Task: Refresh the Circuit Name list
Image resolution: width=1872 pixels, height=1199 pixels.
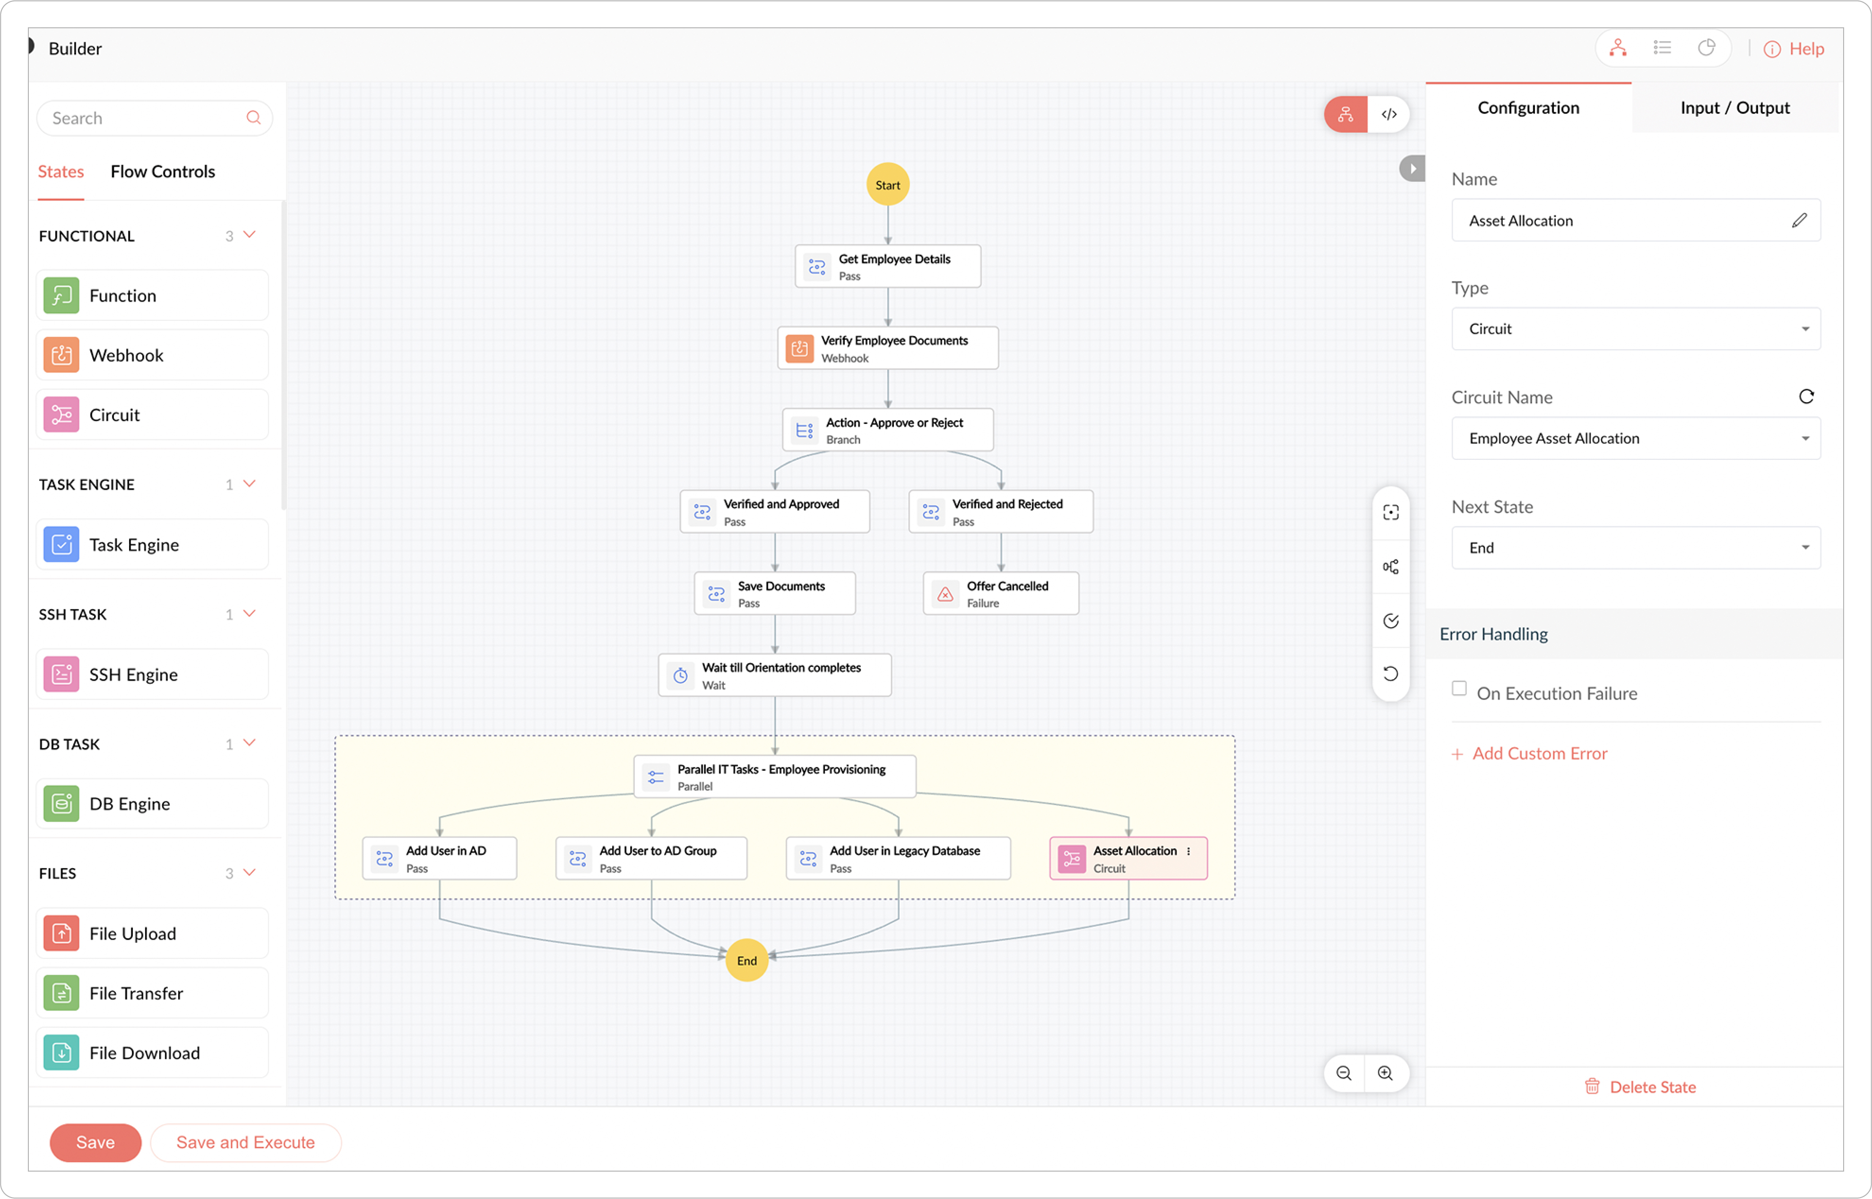Action: (1806, 397)
